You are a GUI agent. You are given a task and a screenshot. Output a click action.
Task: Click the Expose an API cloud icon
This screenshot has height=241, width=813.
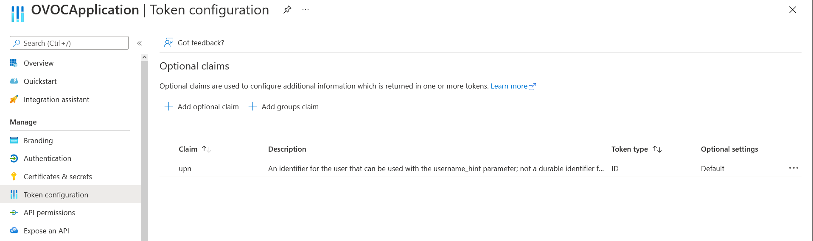click(x=14, y=231)
